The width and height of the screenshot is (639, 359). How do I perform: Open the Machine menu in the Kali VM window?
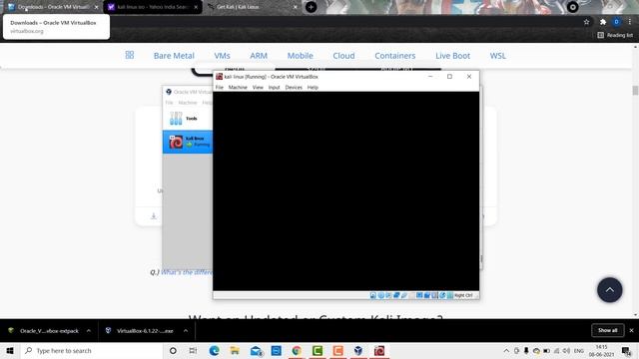(x=238, y=87)
